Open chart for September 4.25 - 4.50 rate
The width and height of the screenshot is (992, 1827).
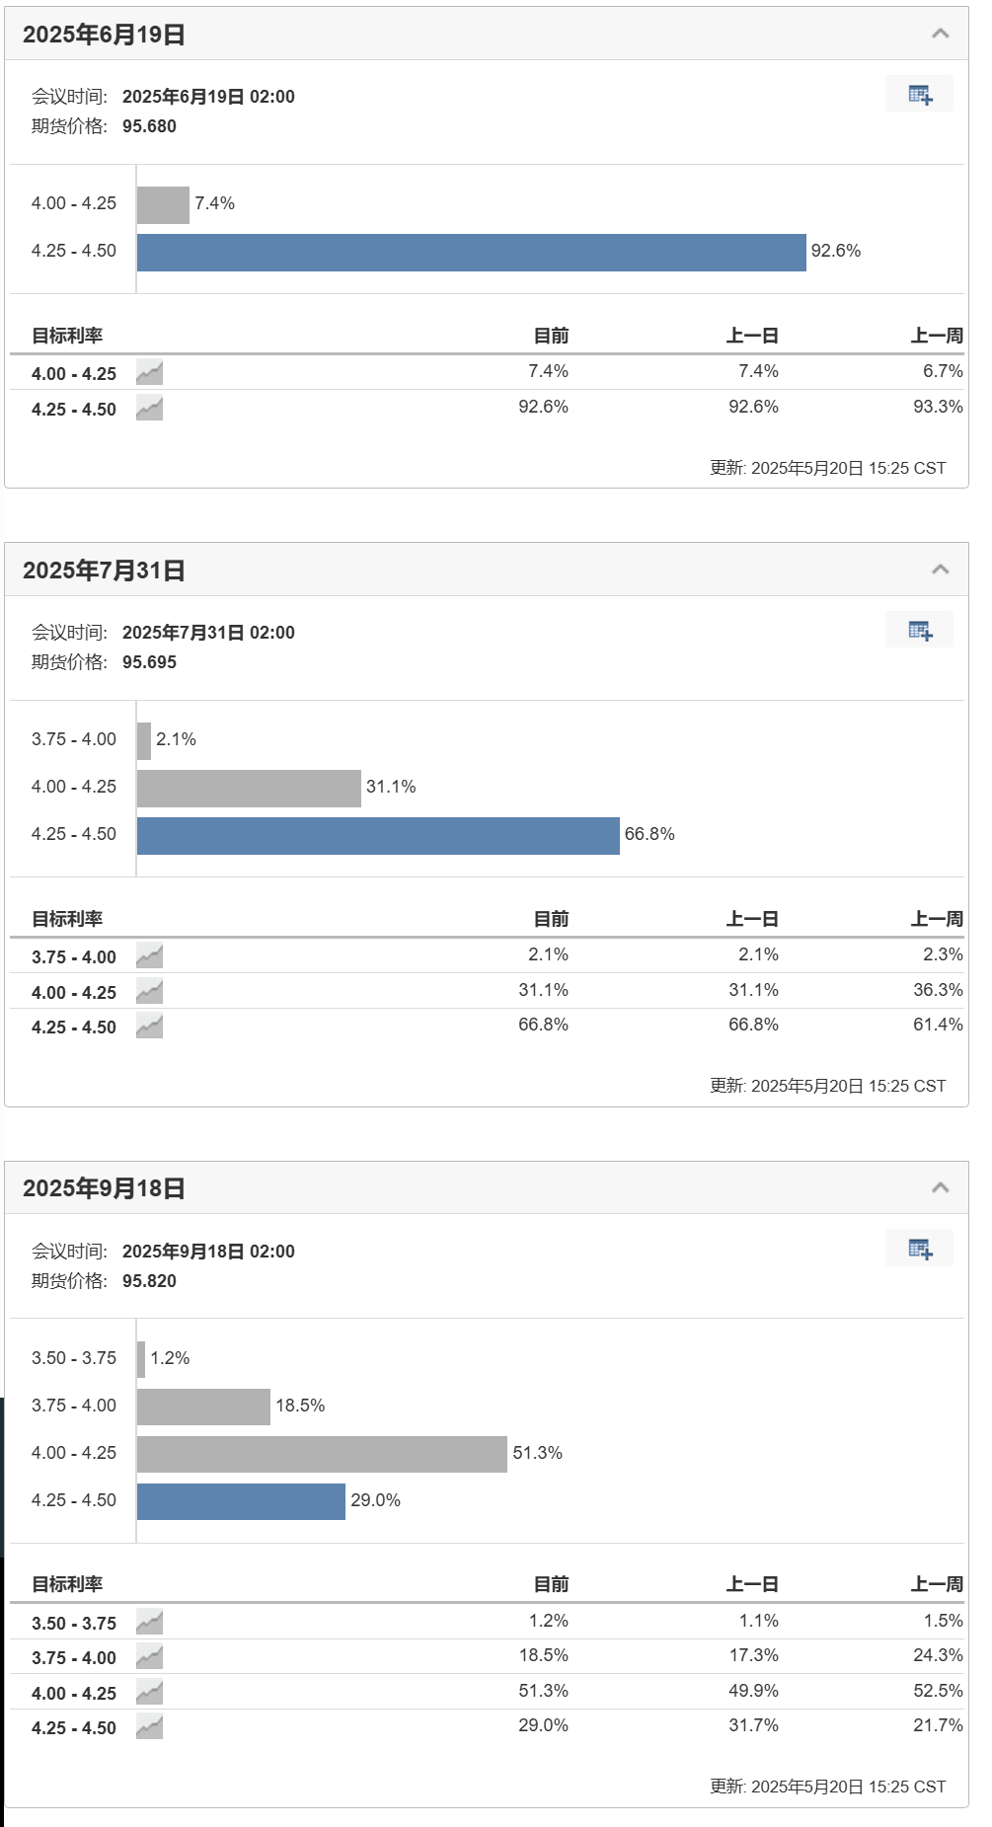pyautogui.click(x=149, y=1727)
